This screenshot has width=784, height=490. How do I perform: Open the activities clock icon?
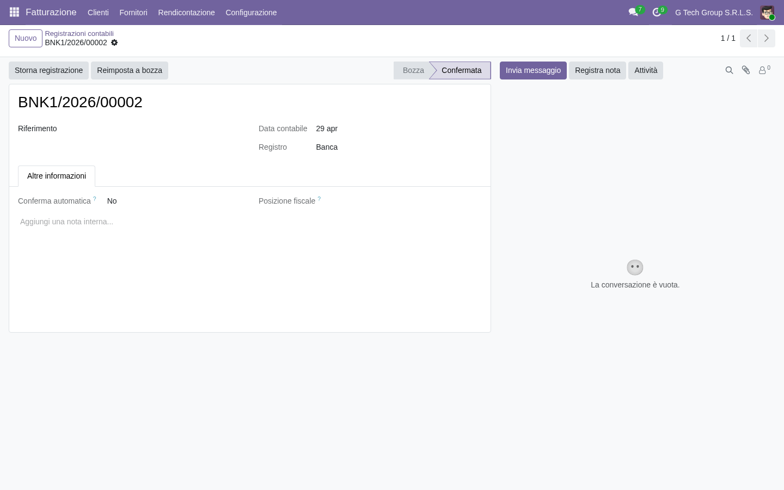(657, 12)
